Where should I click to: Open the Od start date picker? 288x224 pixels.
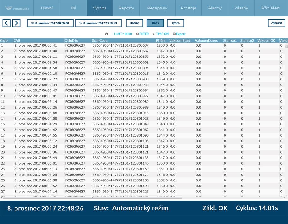[x=50, y=23]
